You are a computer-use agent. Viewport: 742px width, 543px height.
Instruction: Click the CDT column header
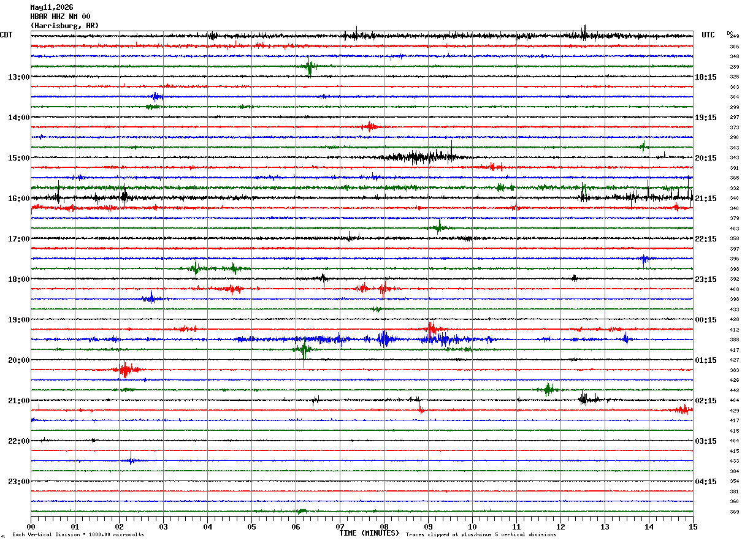[7, 35]
